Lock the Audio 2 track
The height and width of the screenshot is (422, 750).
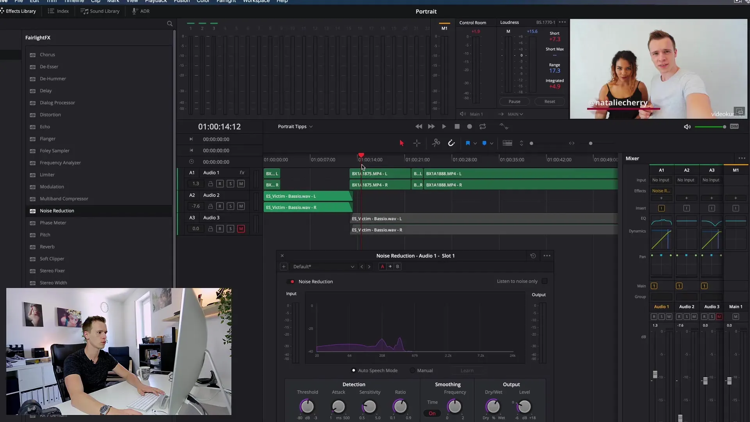click(x=210, y=206)
